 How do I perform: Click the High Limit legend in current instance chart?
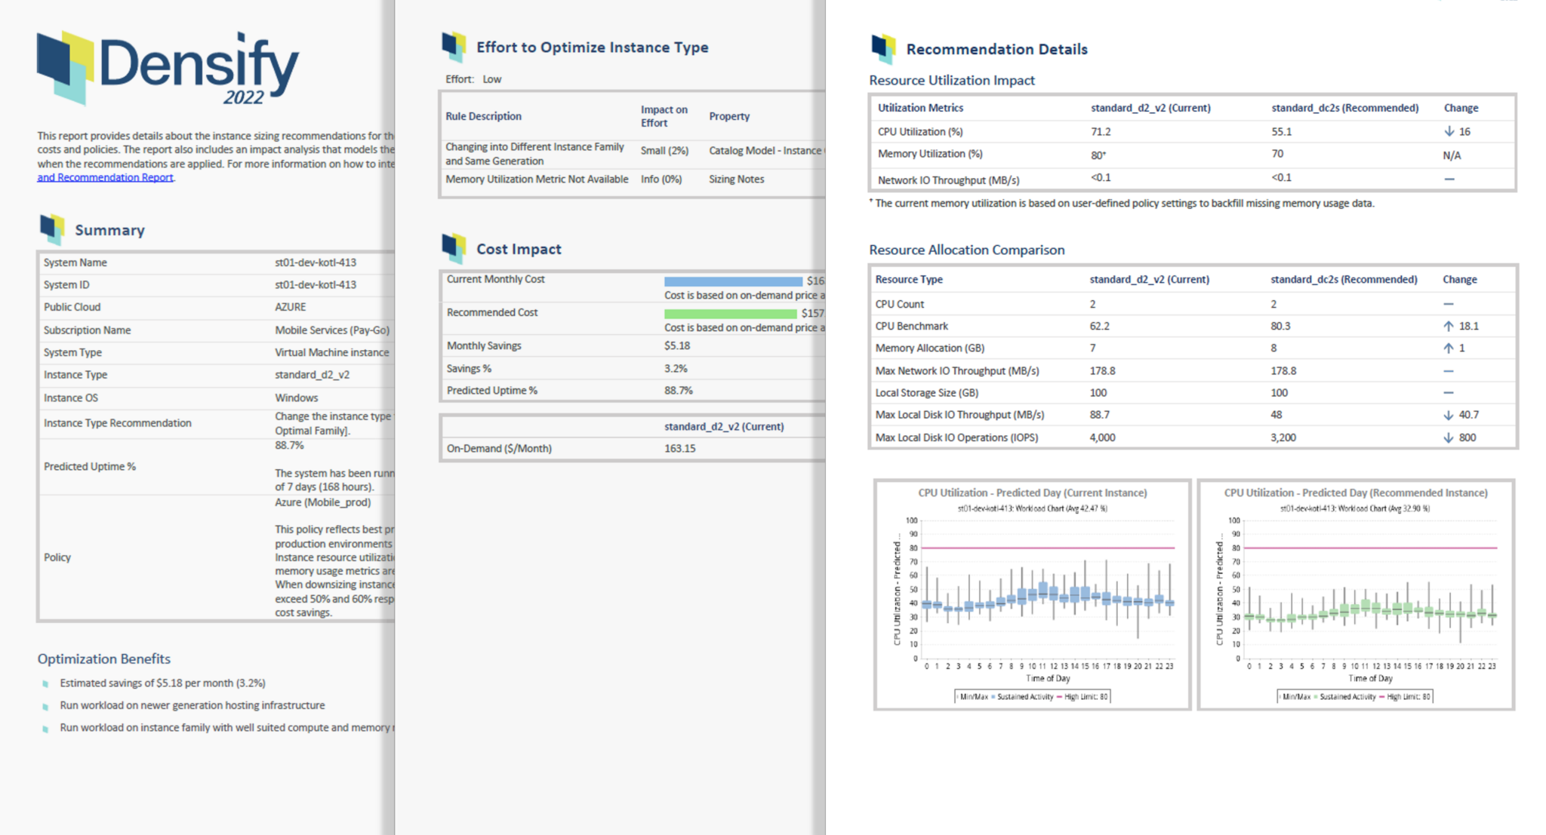click(x=1087, y=696)
